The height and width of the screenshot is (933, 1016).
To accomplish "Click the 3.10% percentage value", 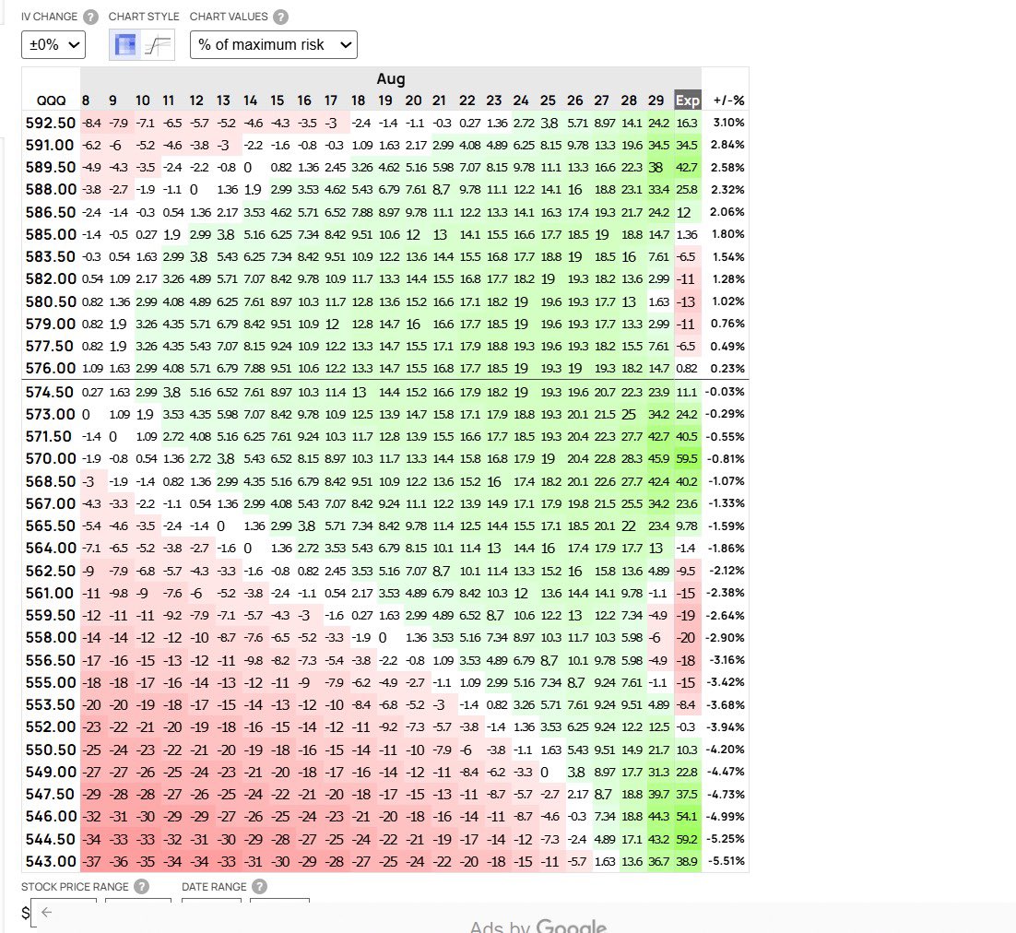I will pyautogui.click(x=729, y=123).
